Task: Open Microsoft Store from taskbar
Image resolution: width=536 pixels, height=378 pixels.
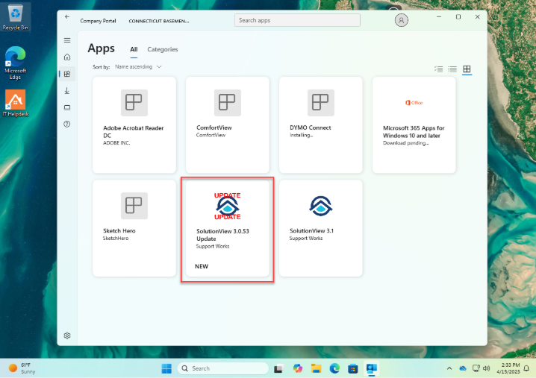Action: click(353, 368)
